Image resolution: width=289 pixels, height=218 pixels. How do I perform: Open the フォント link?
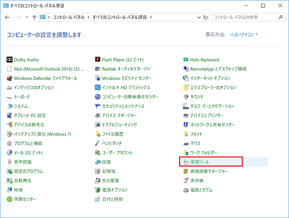(196, 134)
